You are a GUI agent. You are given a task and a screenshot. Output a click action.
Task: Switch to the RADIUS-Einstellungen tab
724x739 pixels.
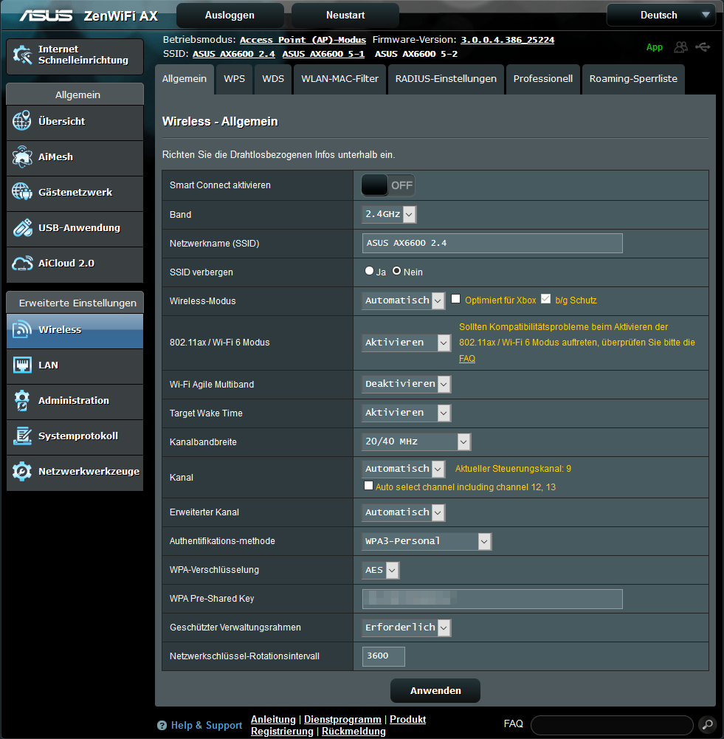point(446,79)
